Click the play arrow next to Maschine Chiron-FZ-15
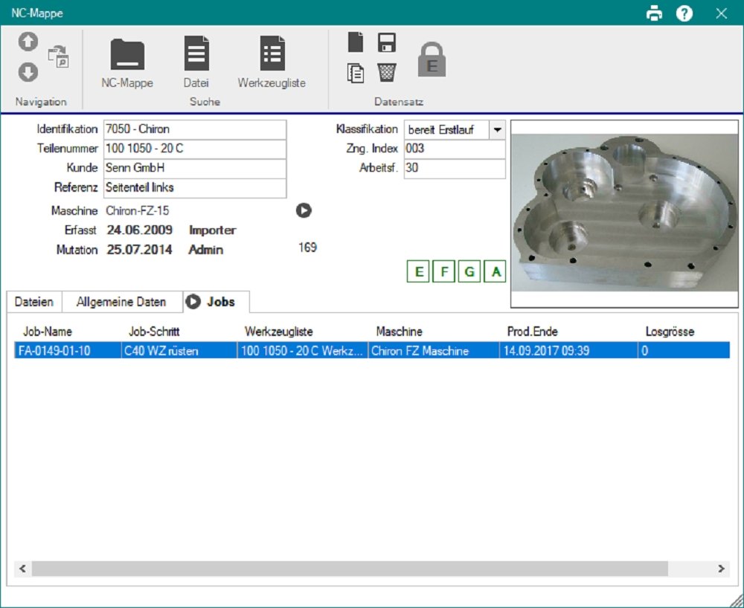 click(304, 211)
